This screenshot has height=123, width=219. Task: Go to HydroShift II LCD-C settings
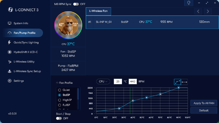click(26, 52)
